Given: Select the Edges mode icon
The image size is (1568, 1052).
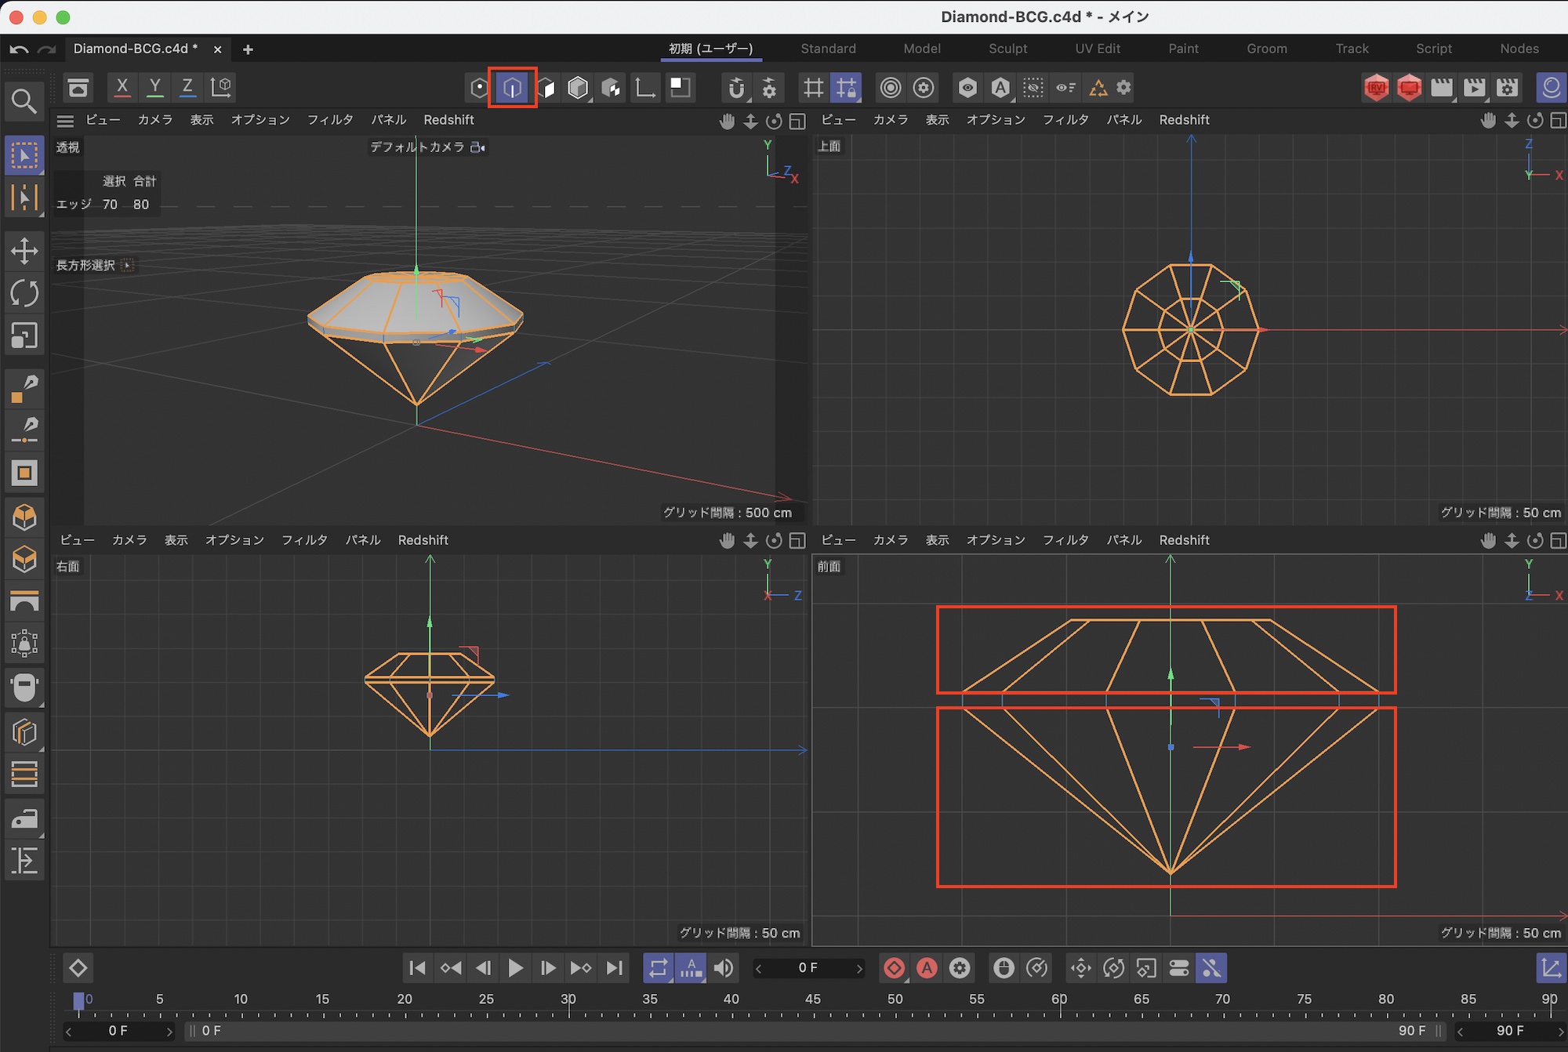Looking at the screenshot, I should coord(512,88).
